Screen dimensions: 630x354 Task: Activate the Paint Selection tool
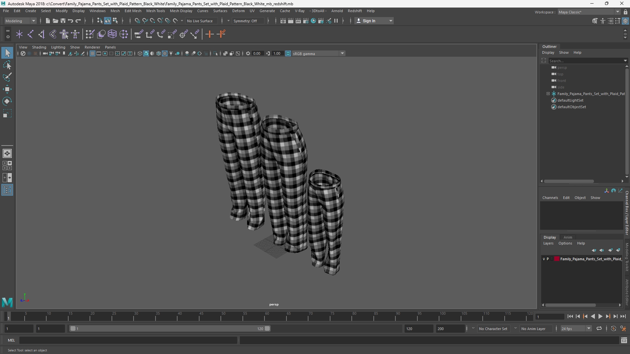point(7,77)
